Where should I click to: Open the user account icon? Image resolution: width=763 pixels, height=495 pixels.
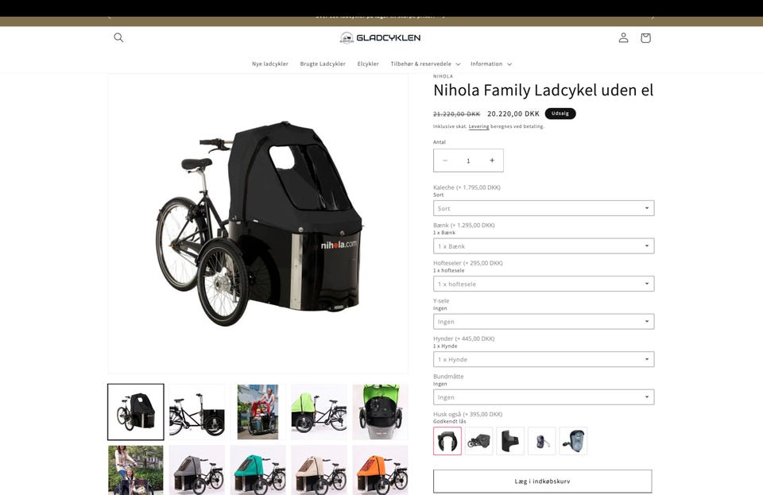(x=623, y=37)
